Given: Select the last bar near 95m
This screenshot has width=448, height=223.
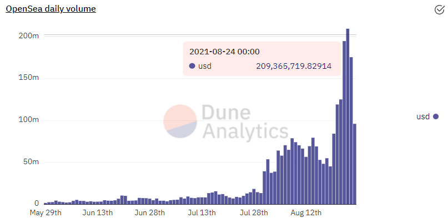Looking at the screenshot, I should [355, 164].
